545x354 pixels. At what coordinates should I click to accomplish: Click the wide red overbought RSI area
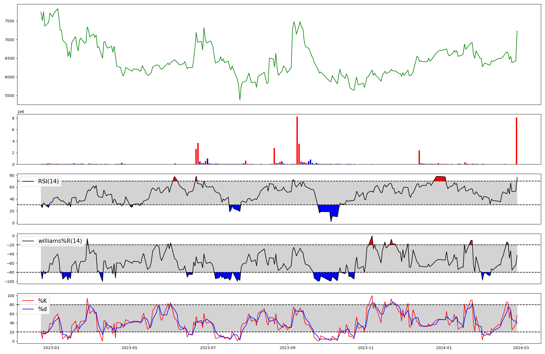[x=440, y=179]
